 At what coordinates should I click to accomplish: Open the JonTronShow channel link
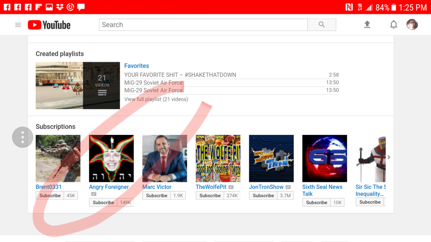(x=266, y=187)
